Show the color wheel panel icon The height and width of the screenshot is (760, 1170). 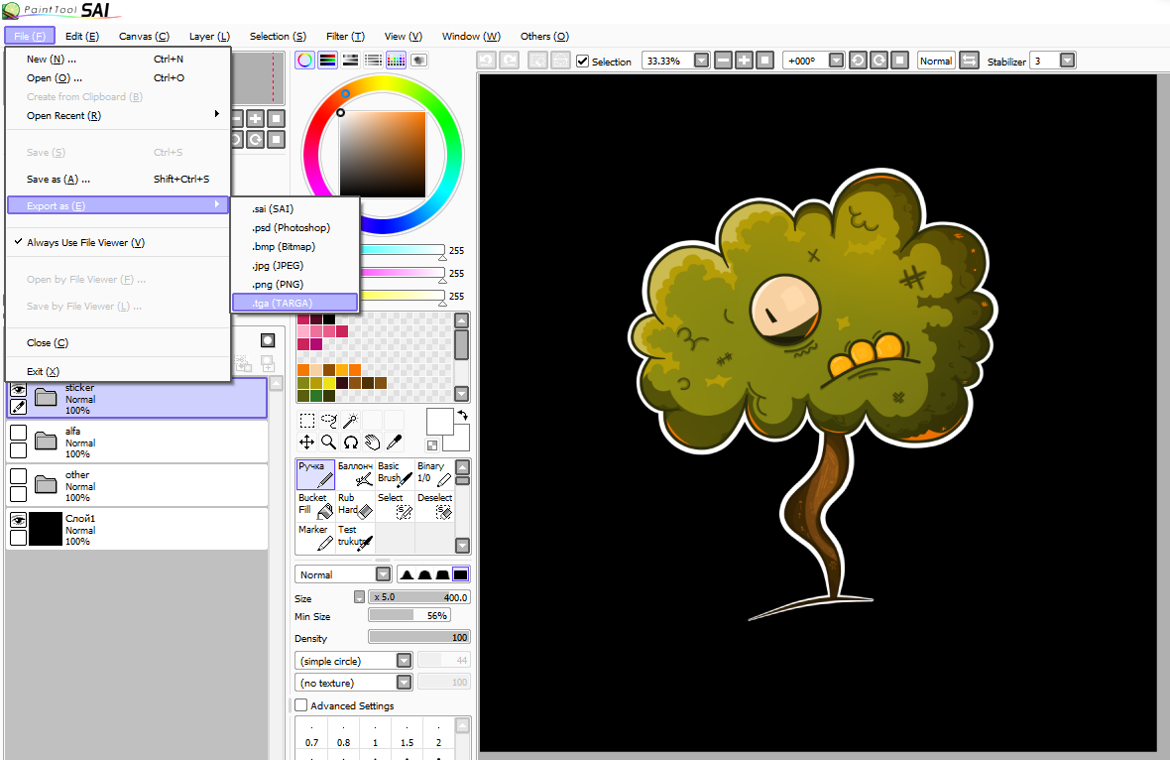click(305, 61)
